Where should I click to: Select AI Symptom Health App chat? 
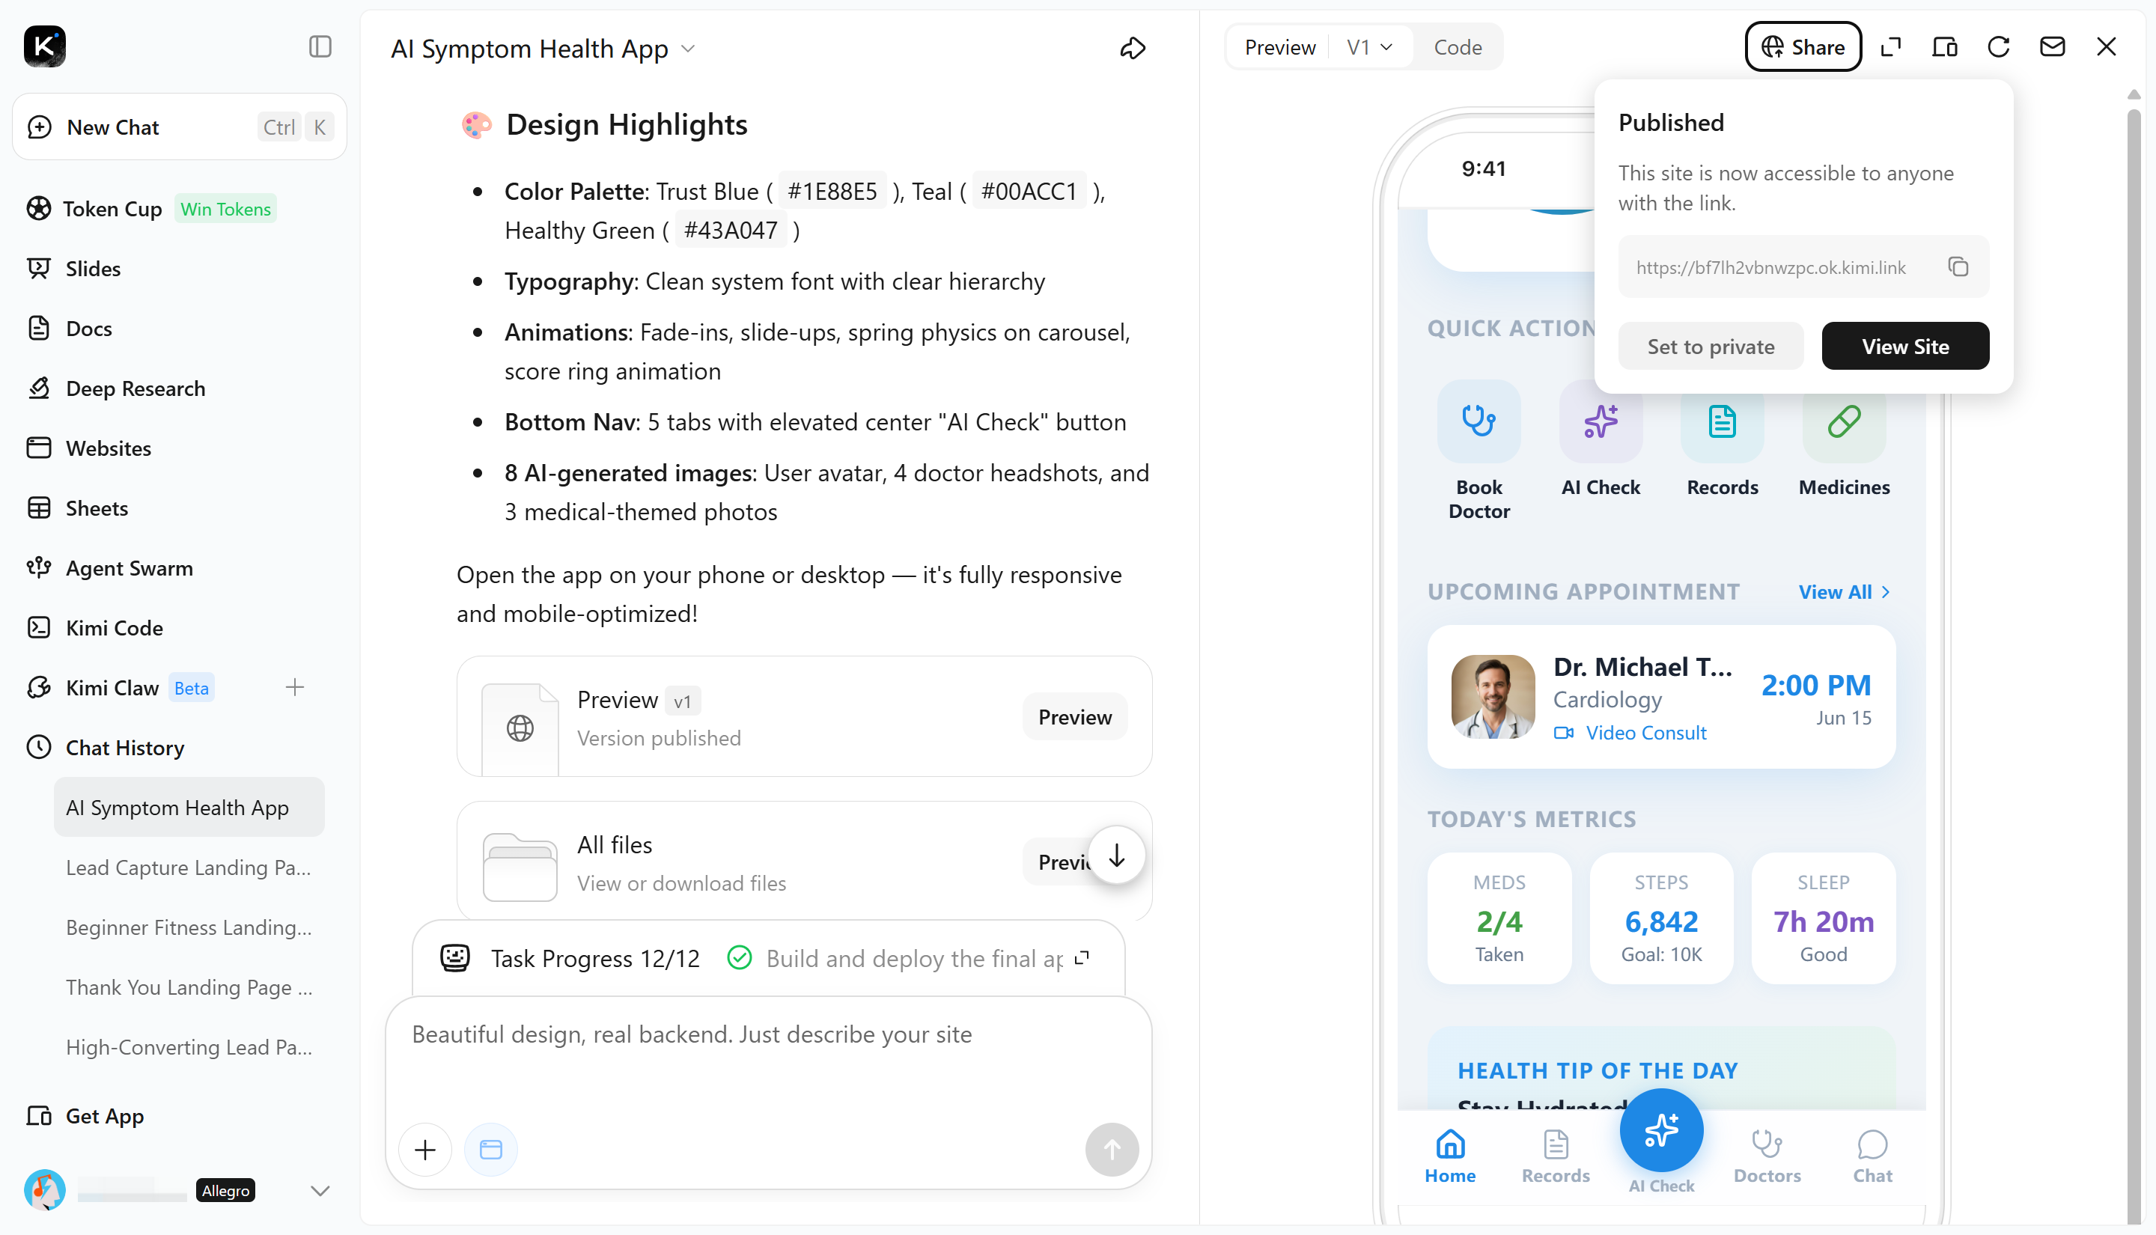(189, 808)
